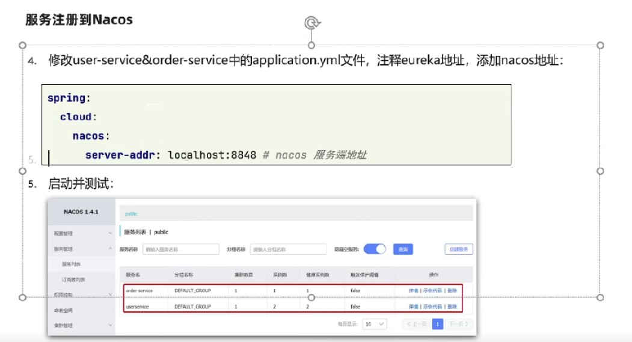Image resolution: width=632 pixels, height=342 pixels.
Task: Click the middle-left text box resize handle
Action: [23, 171]
